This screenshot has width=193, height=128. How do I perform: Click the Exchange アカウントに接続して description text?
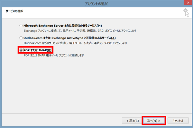click(80, 31)
